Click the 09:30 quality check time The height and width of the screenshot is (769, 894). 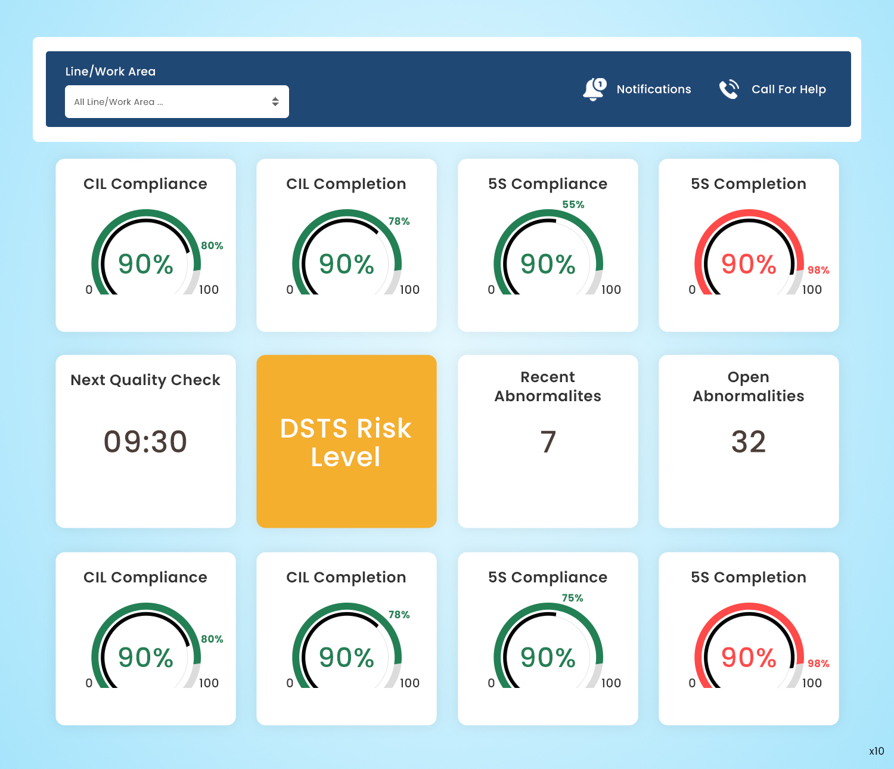coord(145,442)
